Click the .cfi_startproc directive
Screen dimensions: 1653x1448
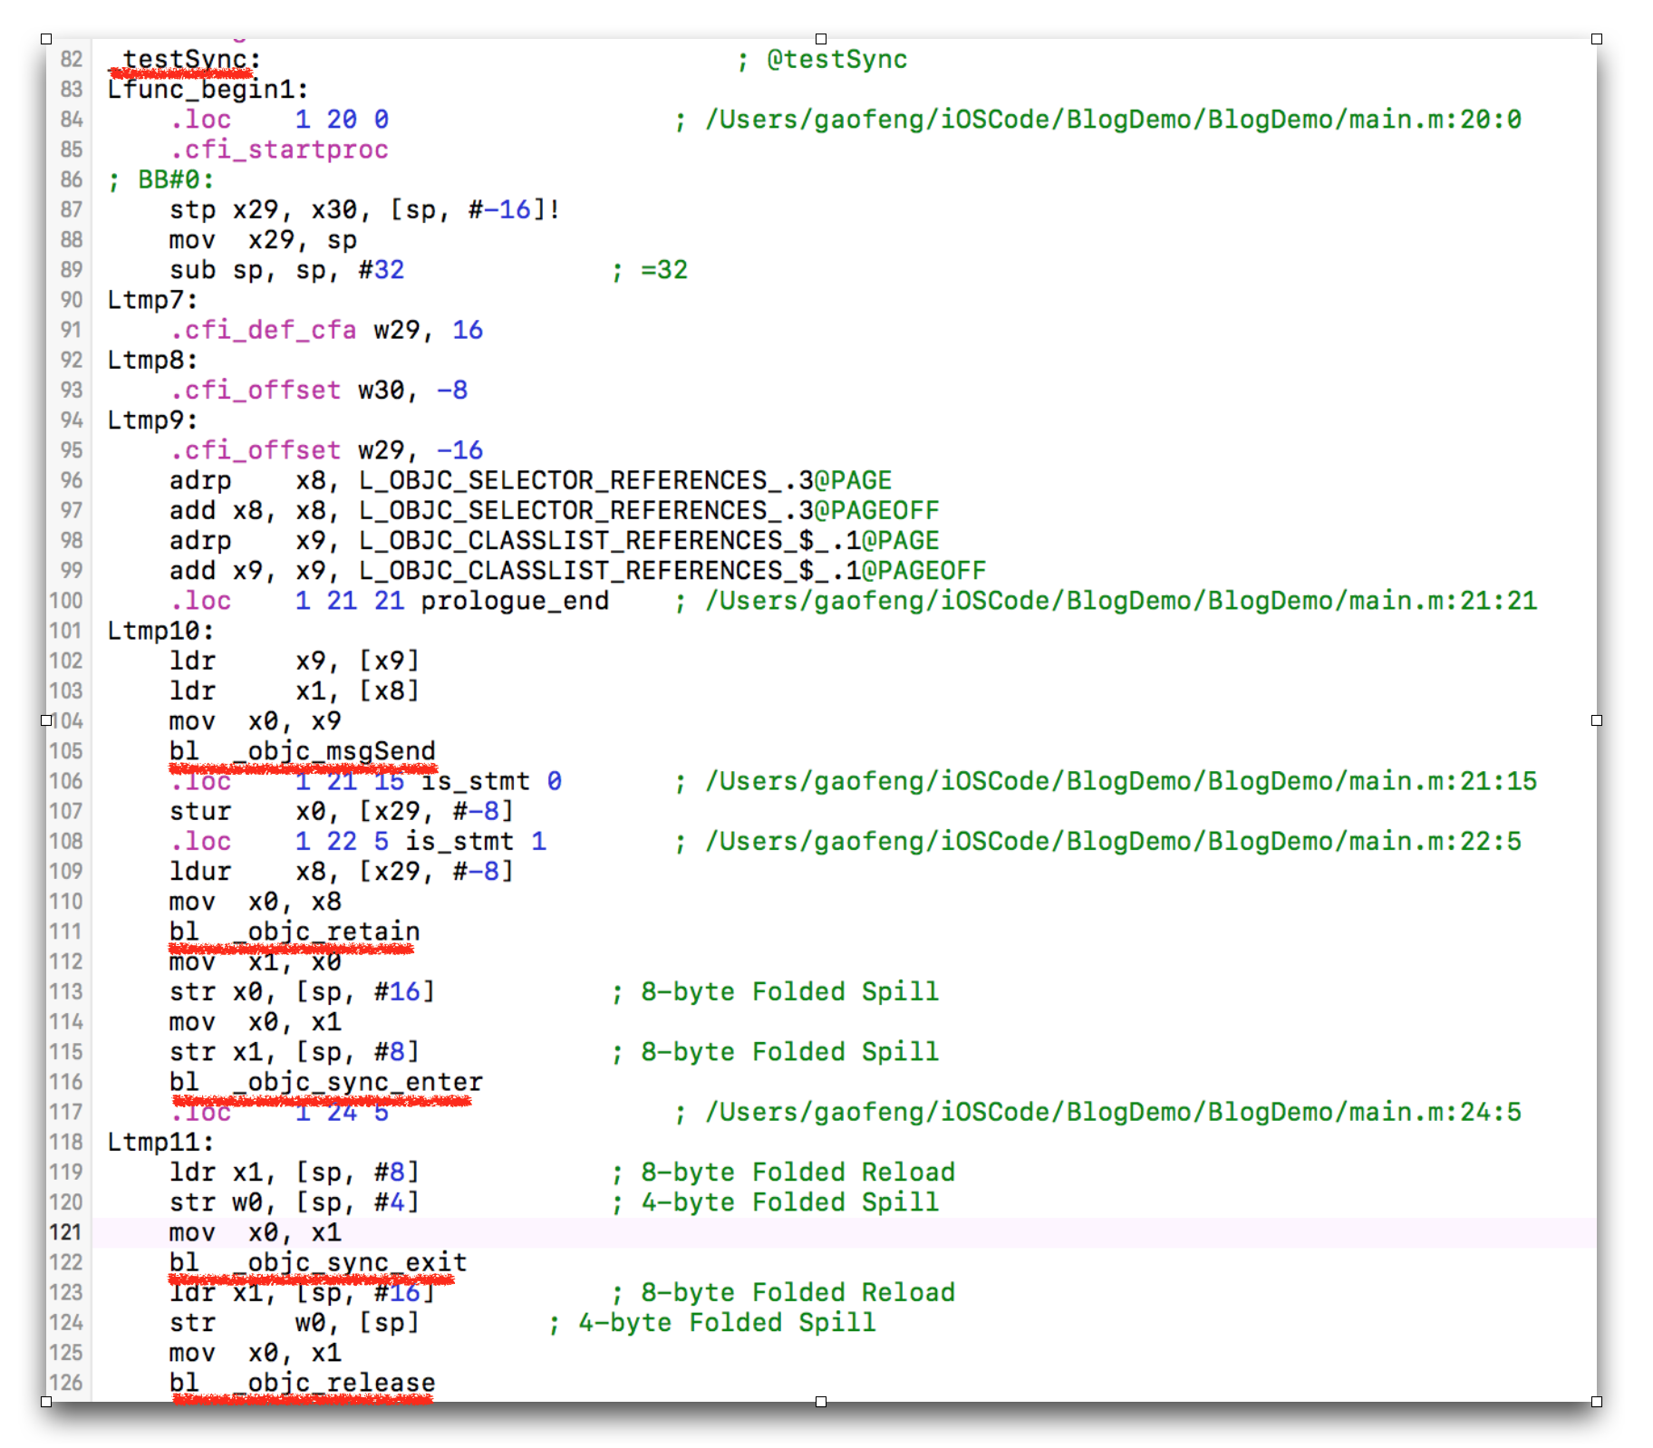coord(279,150)
